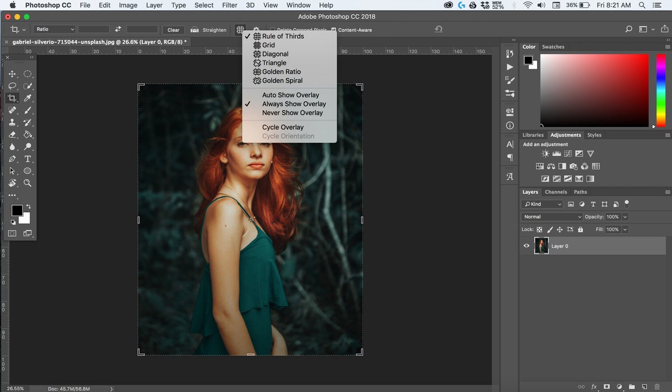Select the Clone Stamp tool
Screen dimensions: 672x392
point(12,122)
